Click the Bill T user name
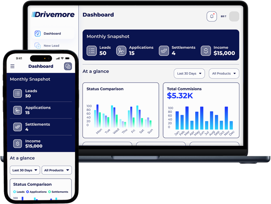Screen dimensions: 271x204 [x=223, y=16]
